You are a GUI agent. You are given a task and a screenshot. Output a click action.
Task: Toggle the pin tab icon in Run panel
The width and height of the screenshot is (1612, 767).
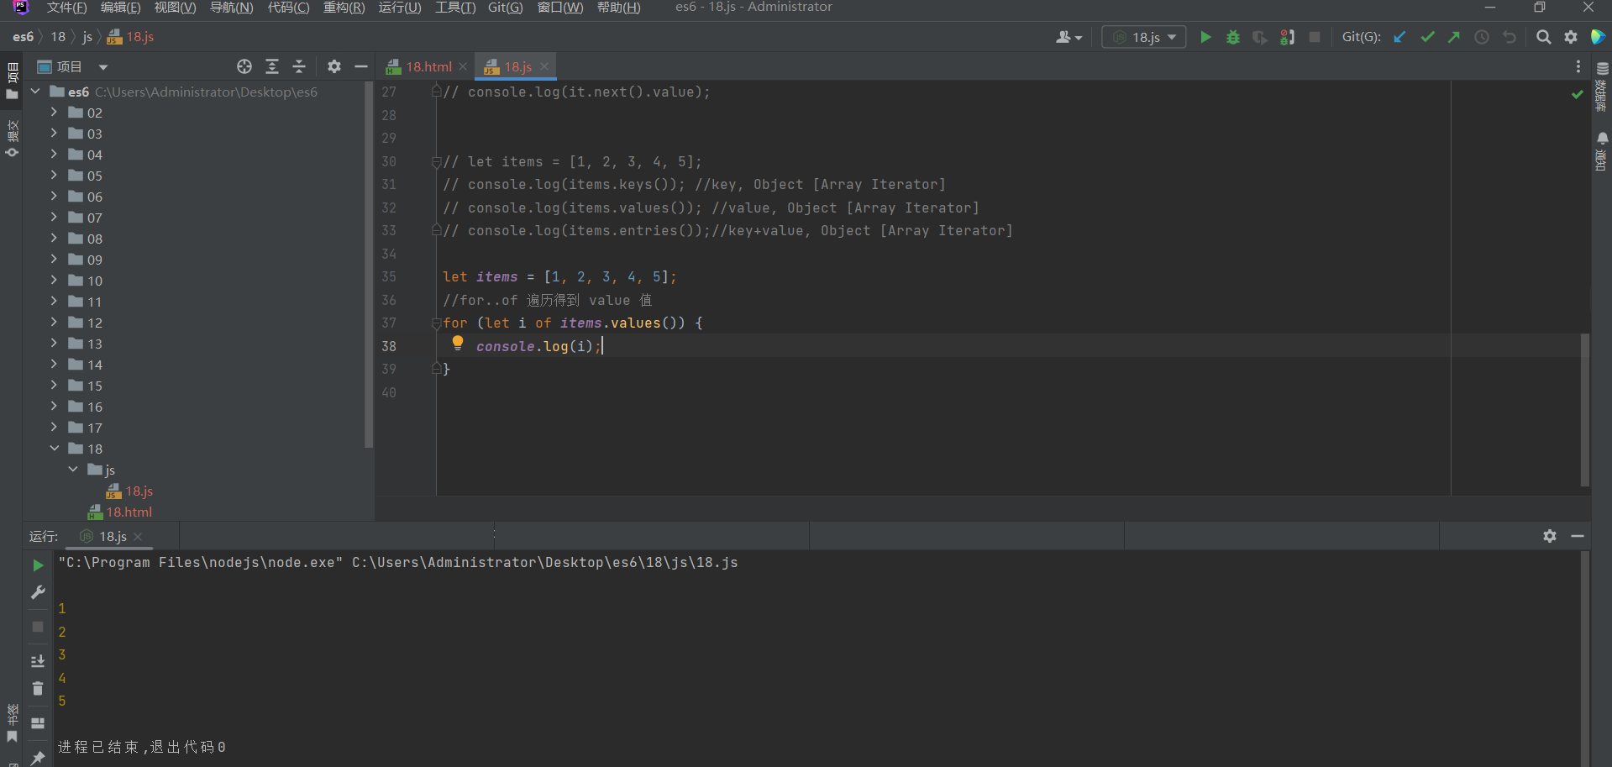pyautogui.click(x=38, y=758)
